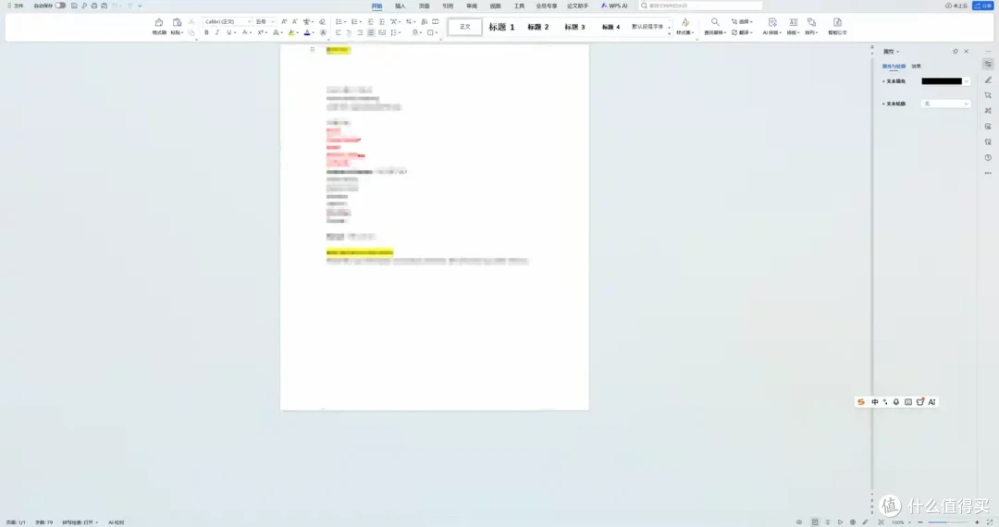
Task: Open the Start (开始) ribbon tab
Action: tap(376, 6)
